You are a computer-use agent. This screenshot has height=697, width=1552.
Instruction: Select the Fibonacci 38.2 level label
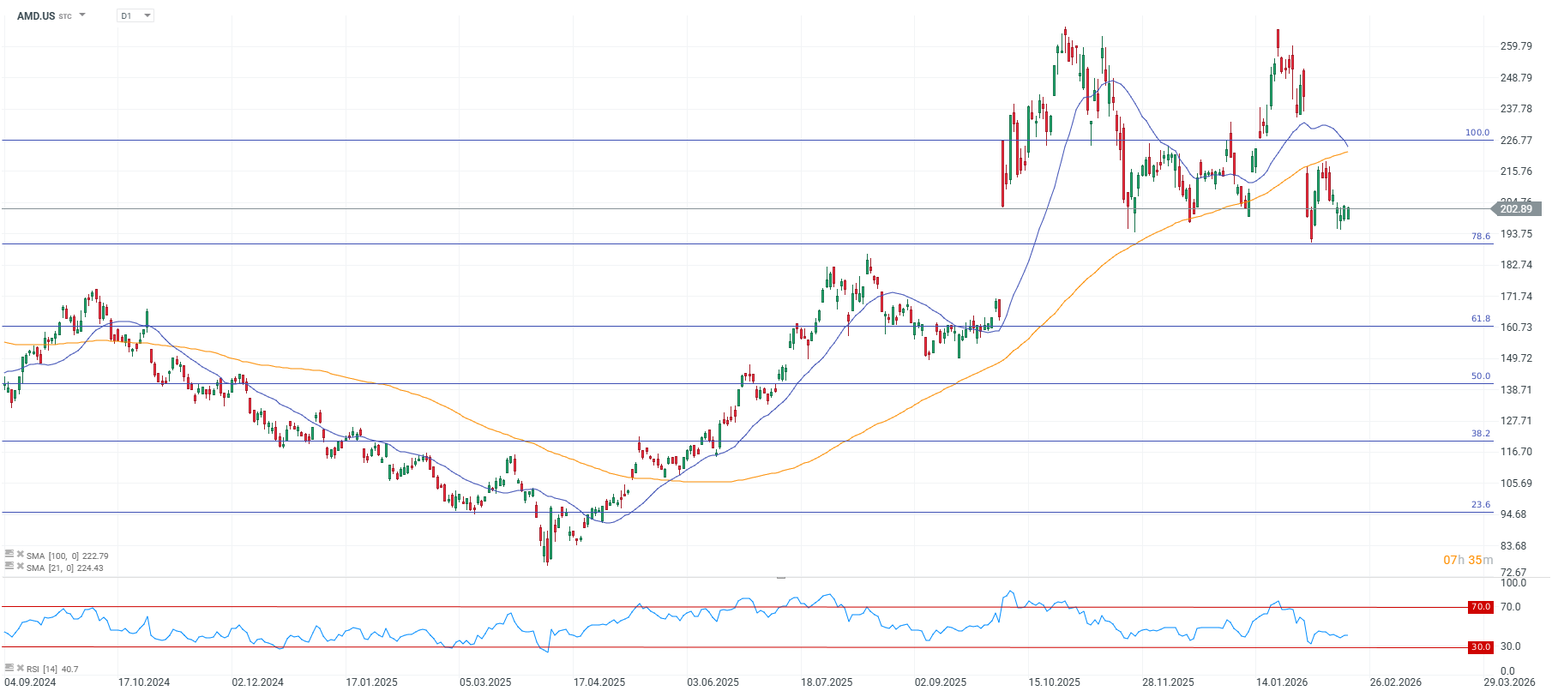(x=1481, y=434)
